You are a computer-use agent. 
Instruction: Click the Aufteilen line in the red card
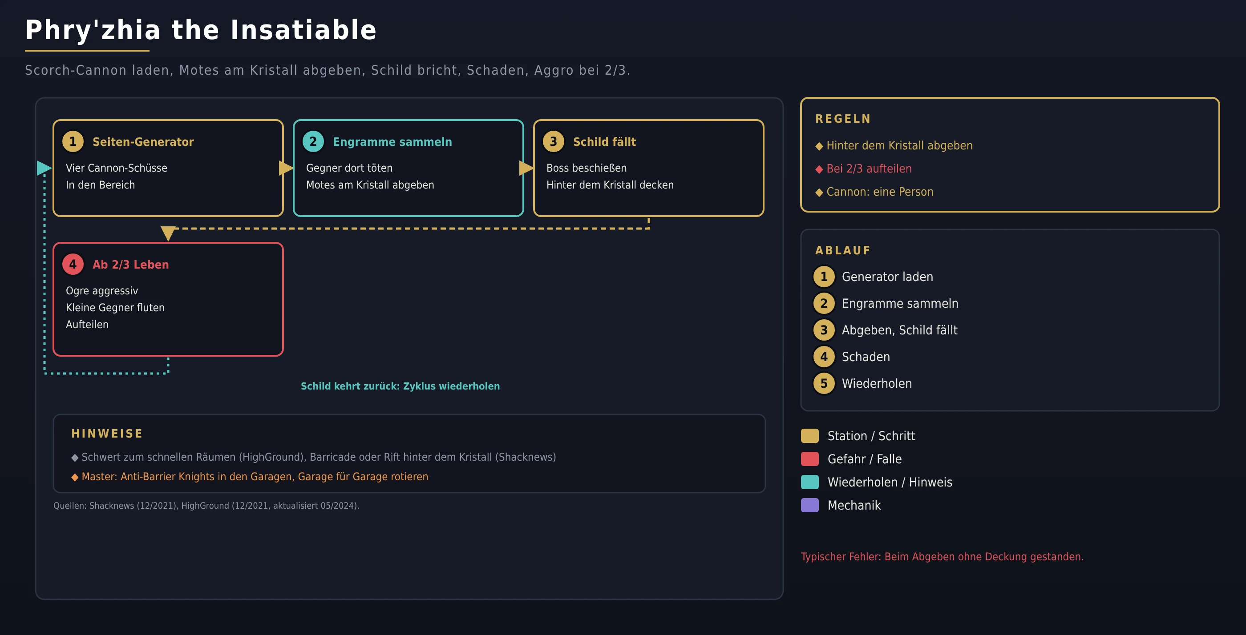click(87, 324)
